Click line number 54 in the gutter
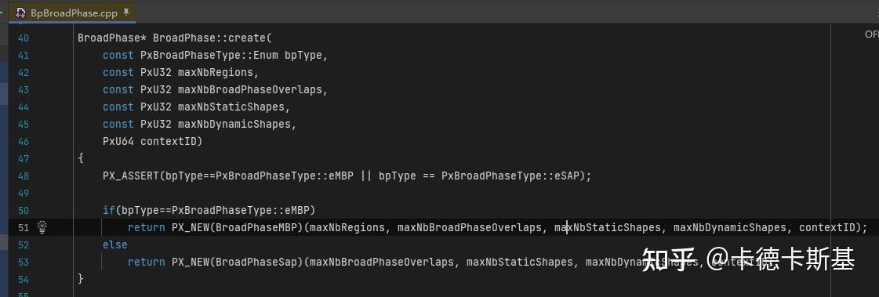 click(x=23, y=279)
